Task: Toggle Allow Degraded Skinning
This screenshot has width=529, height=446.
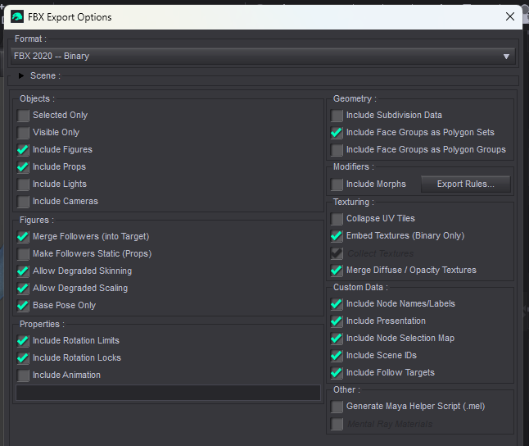Action: tap(23, 271)
